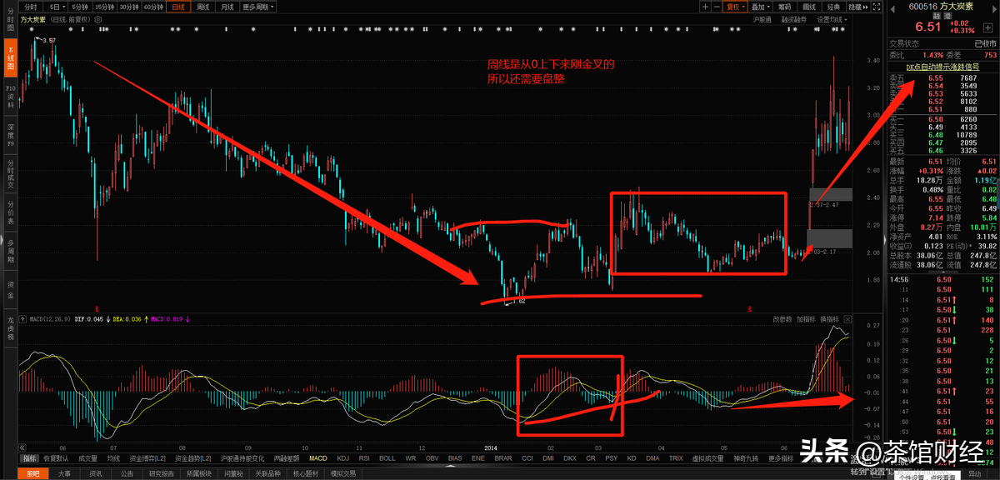The height and width of the screenshot is (480, 1000).
Task: Open DK点自动提示涨跌信号 link
Action: coord(943,66)
